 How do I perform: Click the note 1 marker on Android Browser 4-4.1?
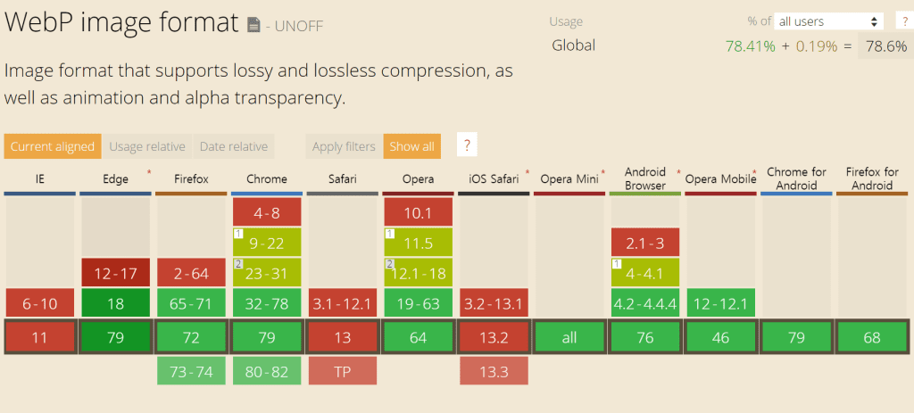617,264
